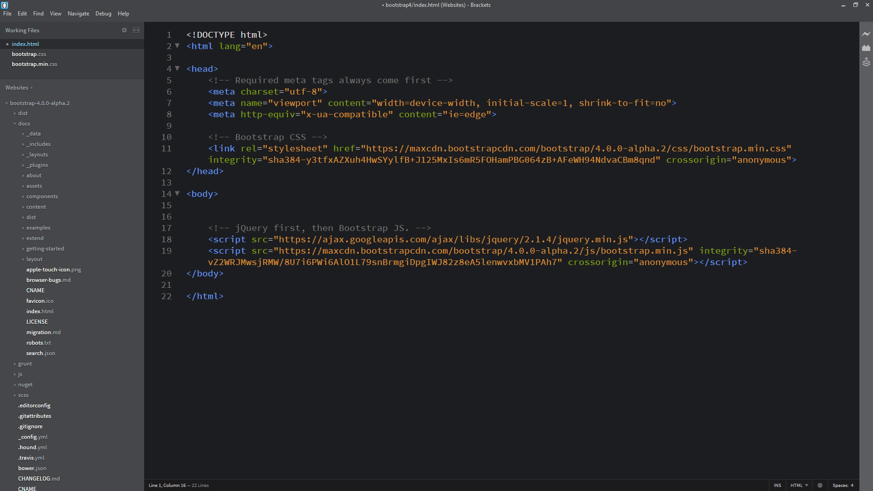The height and width of the screenshot is (491, 873).
Task: Open robots.txt file
Action: coord(38,343)
